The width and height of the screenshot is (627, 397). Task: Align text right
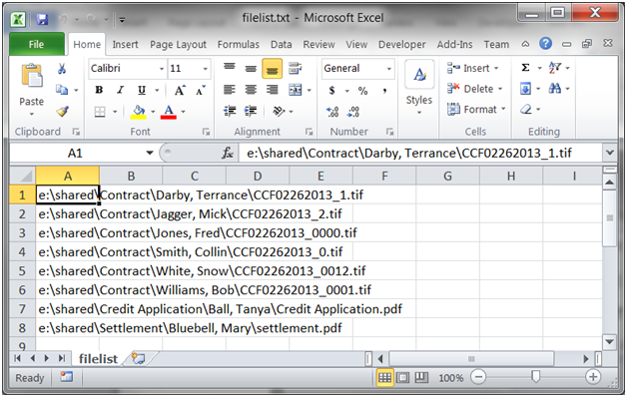(x=273, y=90)
